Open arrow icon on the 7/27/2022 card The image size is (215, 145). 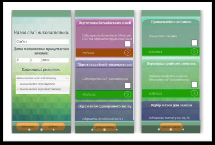coord(194,52)
